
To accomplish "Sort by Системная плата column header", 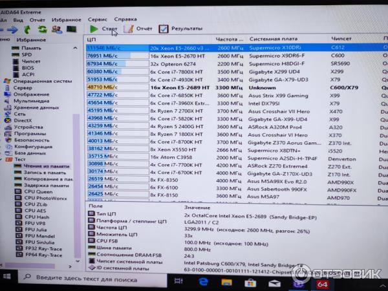I will [x=274, y=39].
